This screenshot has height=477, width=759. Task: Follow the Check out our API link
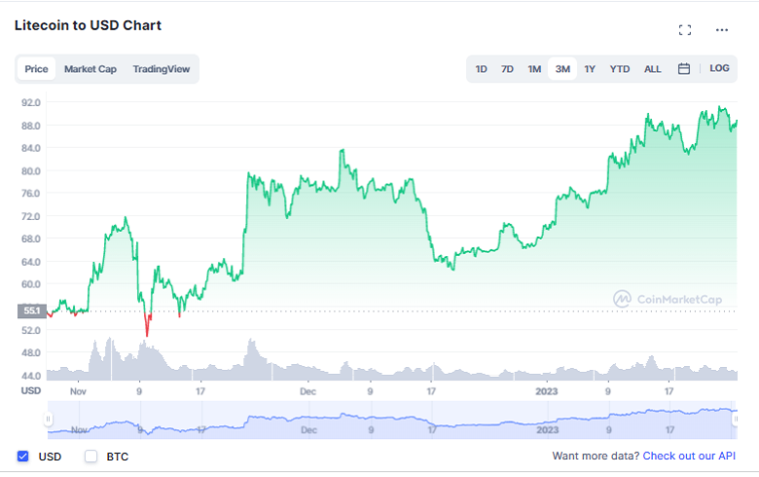689,456
